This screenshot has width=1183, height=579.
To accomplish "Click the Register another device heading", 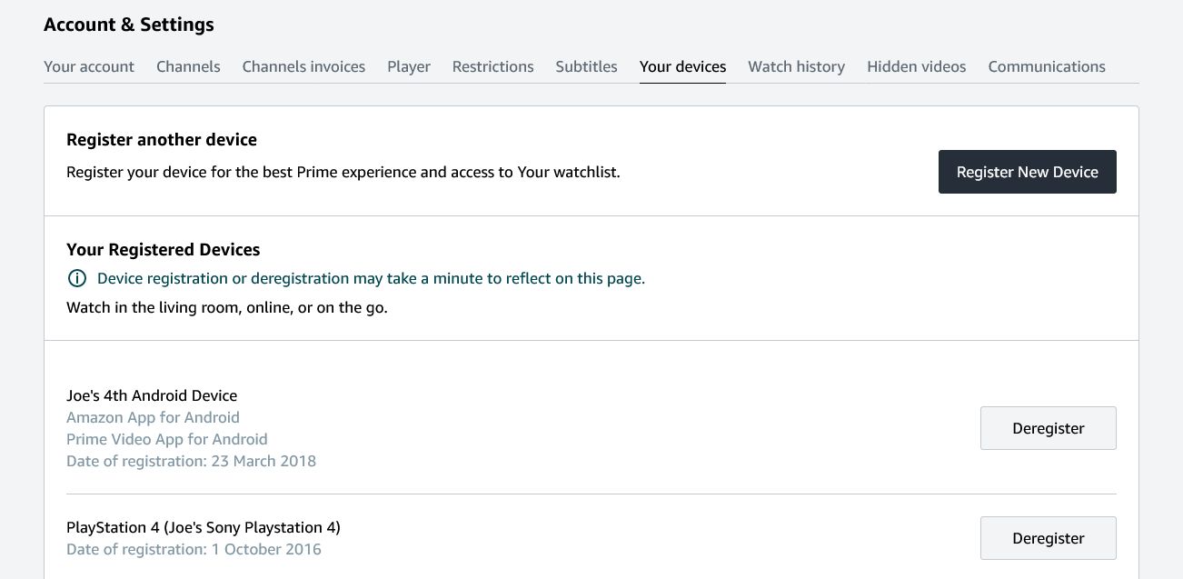I will [162, 139].
